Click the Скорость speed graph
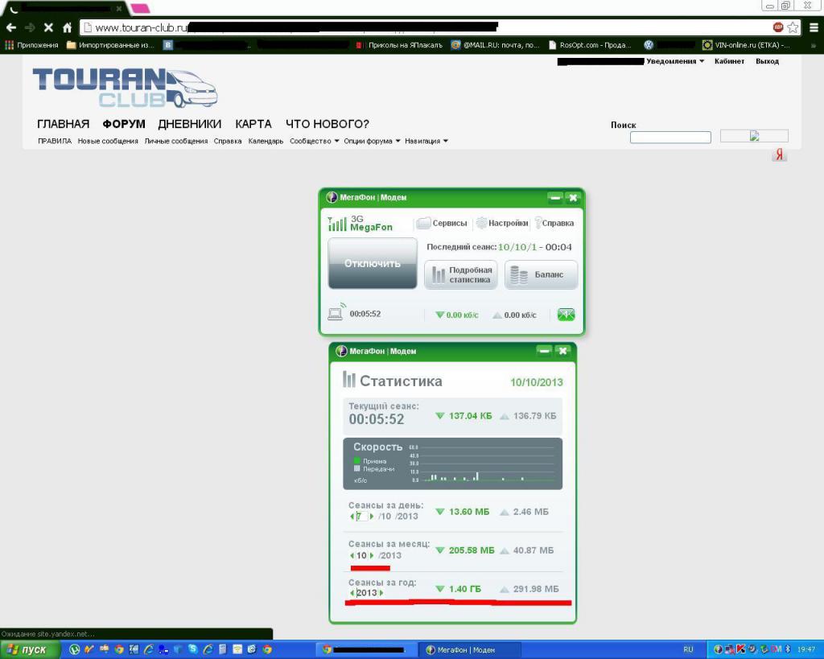 pyautogui.click(x=452, y=463)
